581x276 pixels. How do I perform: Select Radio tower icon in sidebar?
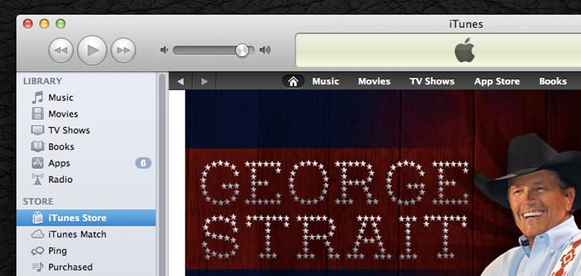click(x=37, y=179)
